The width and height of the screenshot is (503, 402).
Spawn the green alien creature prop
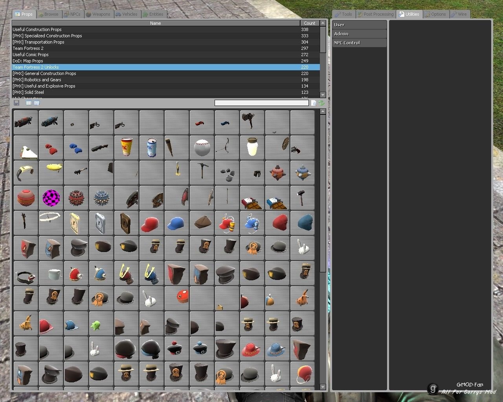101,323
